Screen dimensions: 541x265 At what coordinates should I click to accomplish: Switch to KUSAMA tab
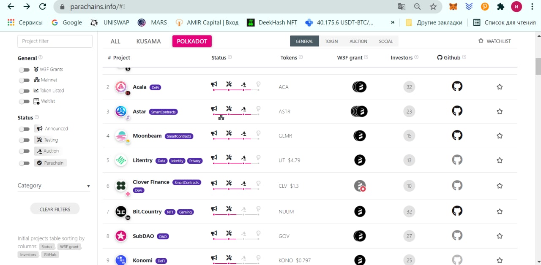(148, 41)
